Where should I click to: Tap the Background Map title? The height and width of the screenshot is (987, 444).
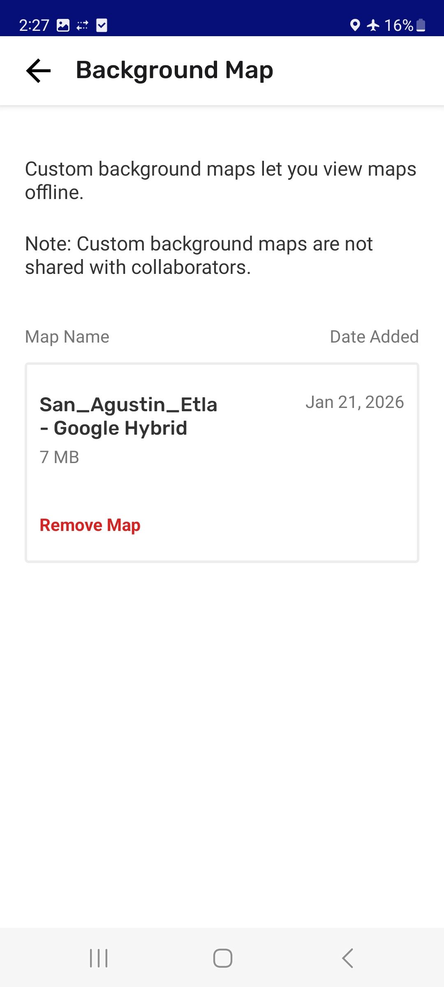click(175, 70)
